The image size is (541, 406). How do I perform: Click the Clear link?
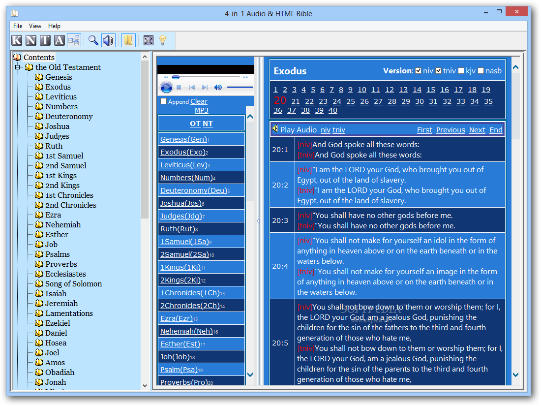(x=199, y=101)
